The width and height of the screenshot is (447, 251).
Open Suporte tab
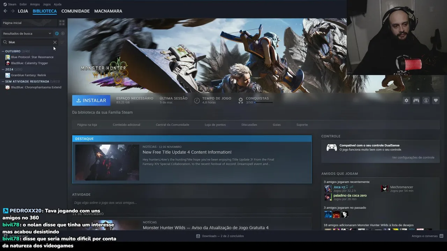coord(302,125)
